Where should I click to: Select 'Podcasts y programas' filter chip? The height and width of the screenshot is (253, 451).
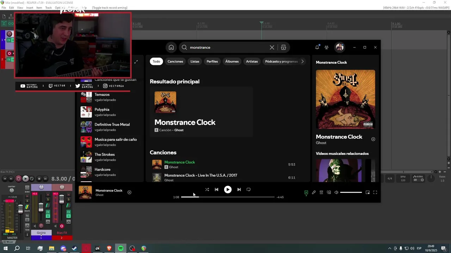[x=281, y=61]
